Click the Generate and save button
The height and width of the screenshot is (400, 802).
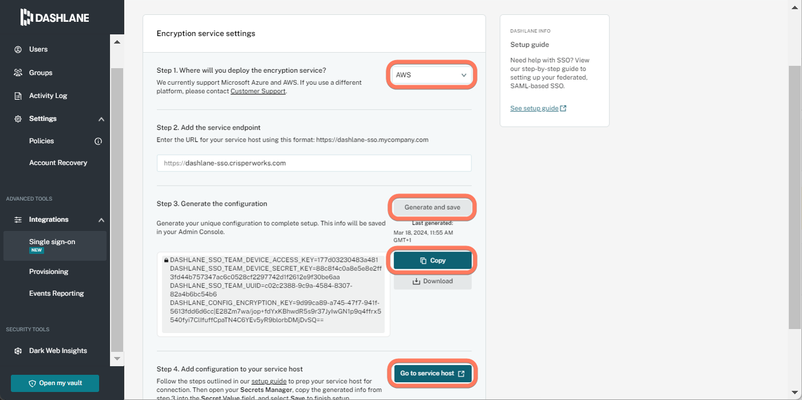click(x=433, y=207)
